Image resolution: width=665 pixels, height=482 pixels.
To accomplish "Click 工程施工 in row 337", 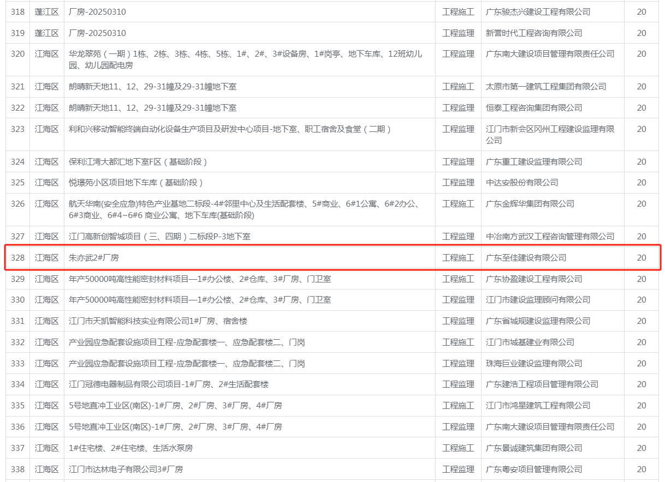I will (x=458, y=448).
